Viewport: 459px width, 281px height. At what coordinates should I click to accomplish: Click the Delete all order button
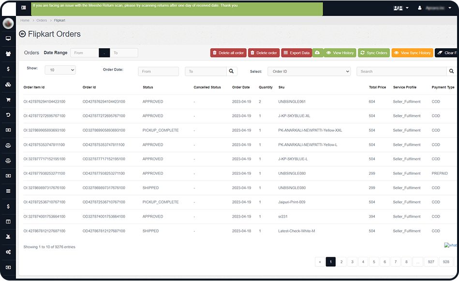point(228,53)
